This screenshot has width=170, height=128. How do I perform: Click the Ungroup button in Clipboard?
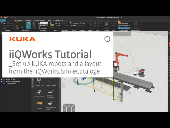[10, 26]
